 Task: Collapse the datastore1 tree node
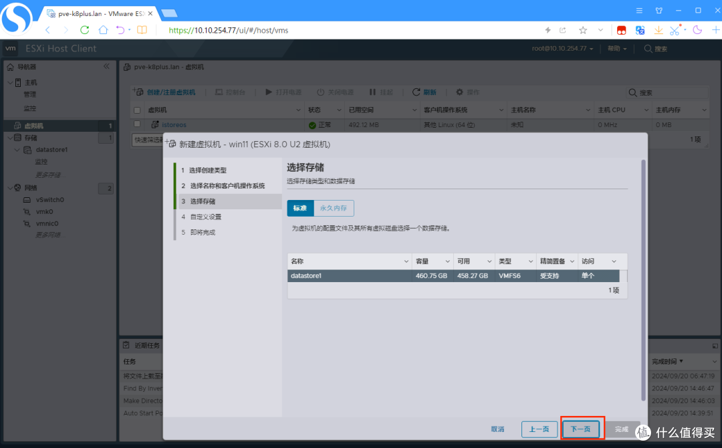[17, 150]
